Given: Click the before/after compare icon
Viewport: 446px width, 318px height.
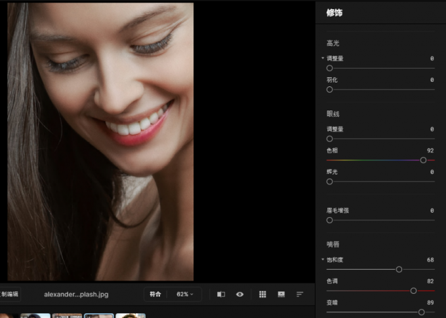Looking at the screenshot, I should (221, 294).
